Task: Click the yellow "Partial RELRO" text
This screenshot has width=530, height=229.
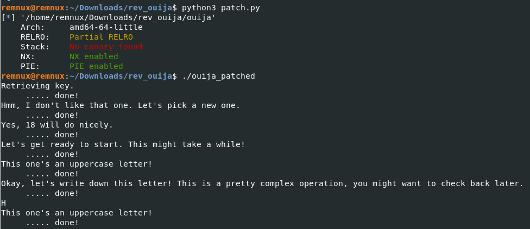Action: click(101, 37)
